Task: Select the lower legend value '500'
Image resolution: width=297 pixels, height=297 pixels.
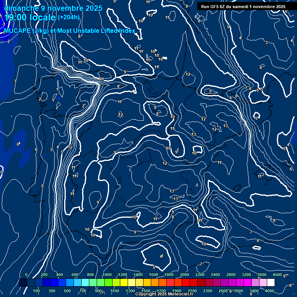Action: tap(67, 291)
